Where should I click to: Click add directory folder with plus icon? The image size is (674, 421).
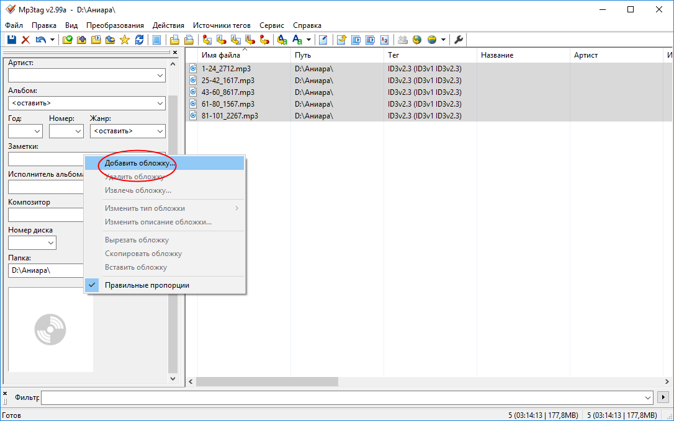click(x=82, y=40)
